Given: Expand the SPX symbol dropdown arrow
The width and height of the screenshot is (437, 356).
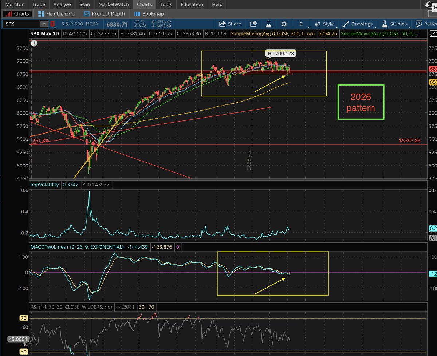Looking at the screenshot, I should pyautogui.click(x=44, y=24).
